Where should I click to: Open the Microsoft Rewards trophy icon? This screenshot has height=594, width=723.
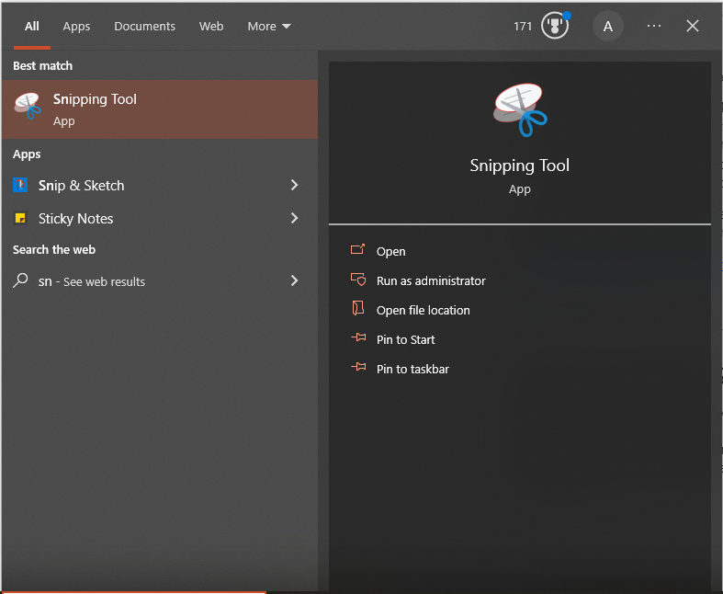coord(555,26)
